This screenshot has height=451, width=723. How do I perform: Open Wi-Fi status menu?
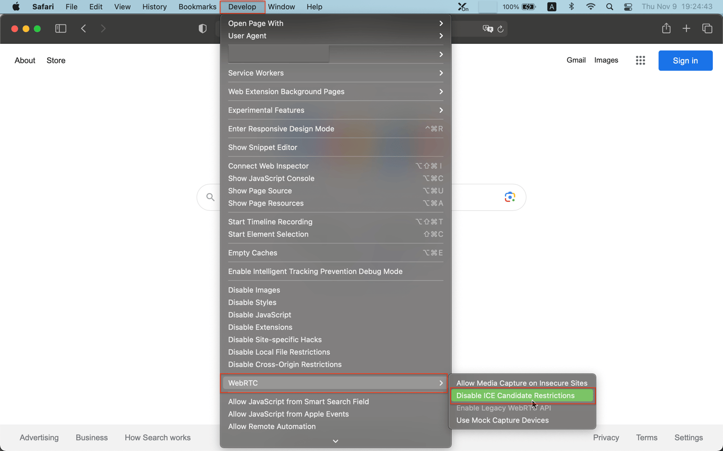(x=590, y=7)
